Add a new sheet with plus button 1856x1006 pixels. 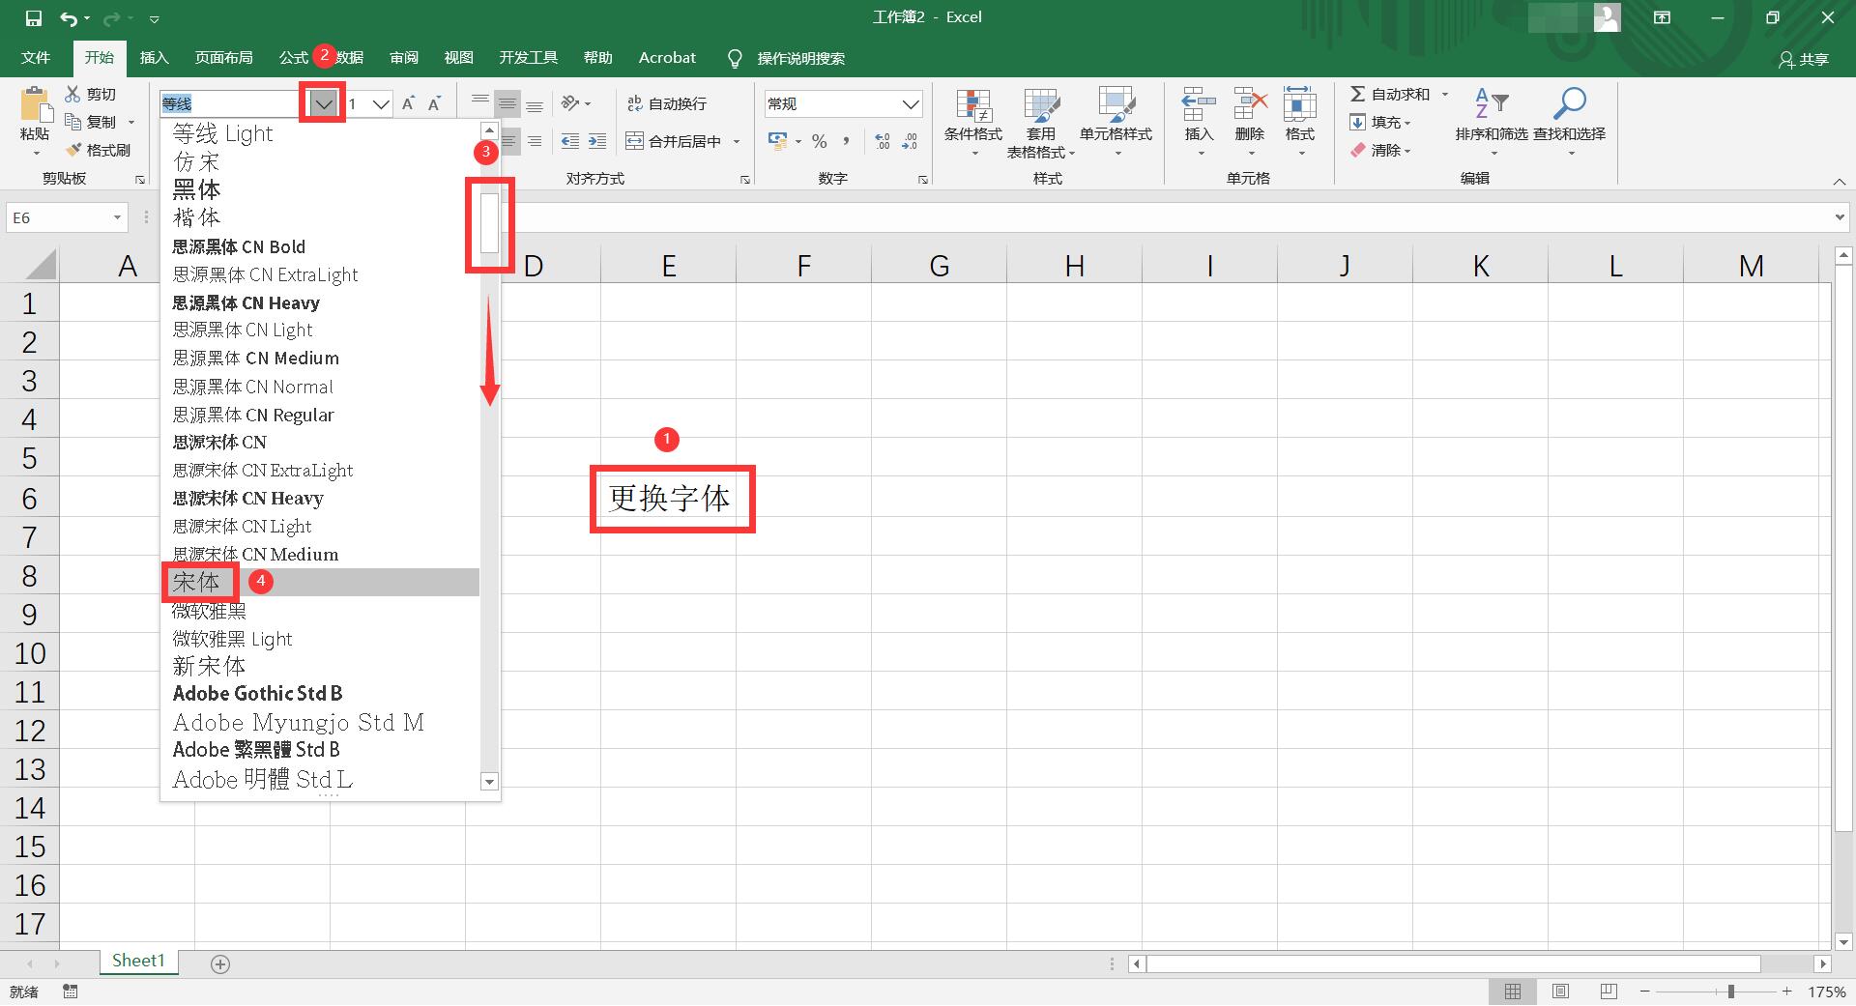point(220,963)
